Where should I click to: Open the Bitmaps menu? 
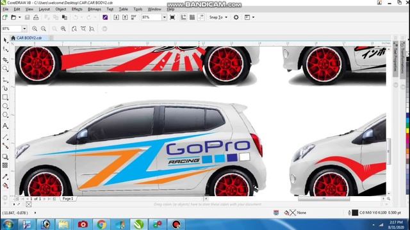(94, 9)
